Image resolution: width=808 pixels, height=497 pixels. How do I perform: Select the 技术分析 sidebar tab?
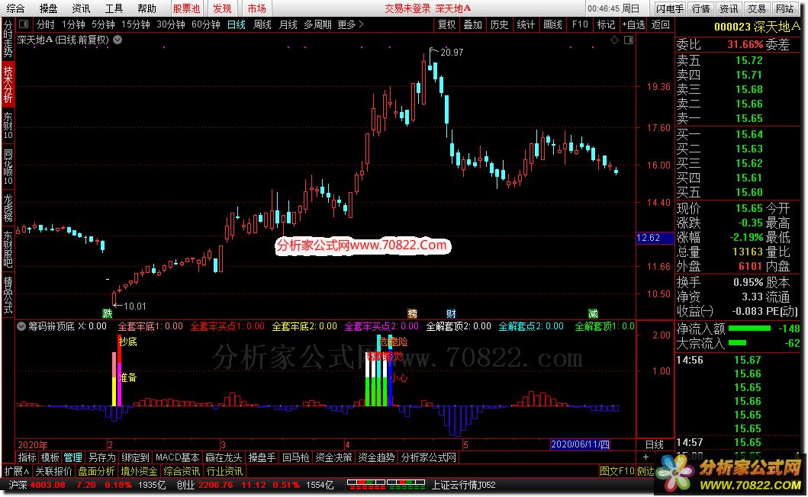(x=8, y=84)
